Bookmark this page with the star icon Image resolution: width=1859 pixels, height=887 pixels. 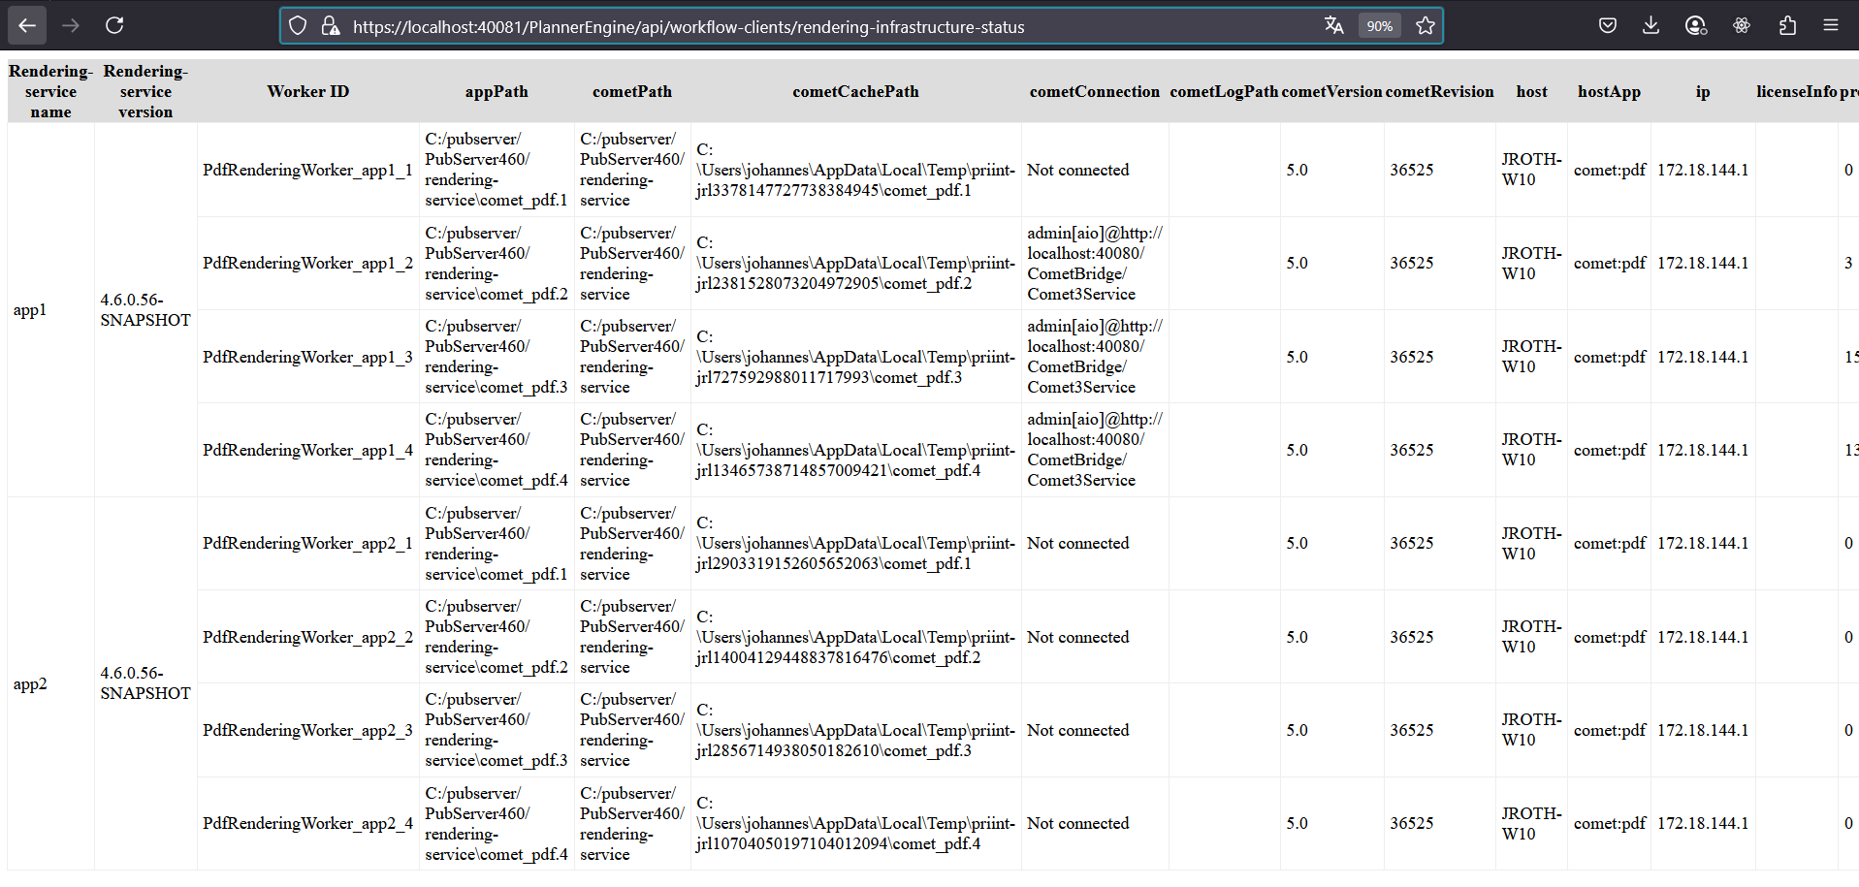(1425, 26)
